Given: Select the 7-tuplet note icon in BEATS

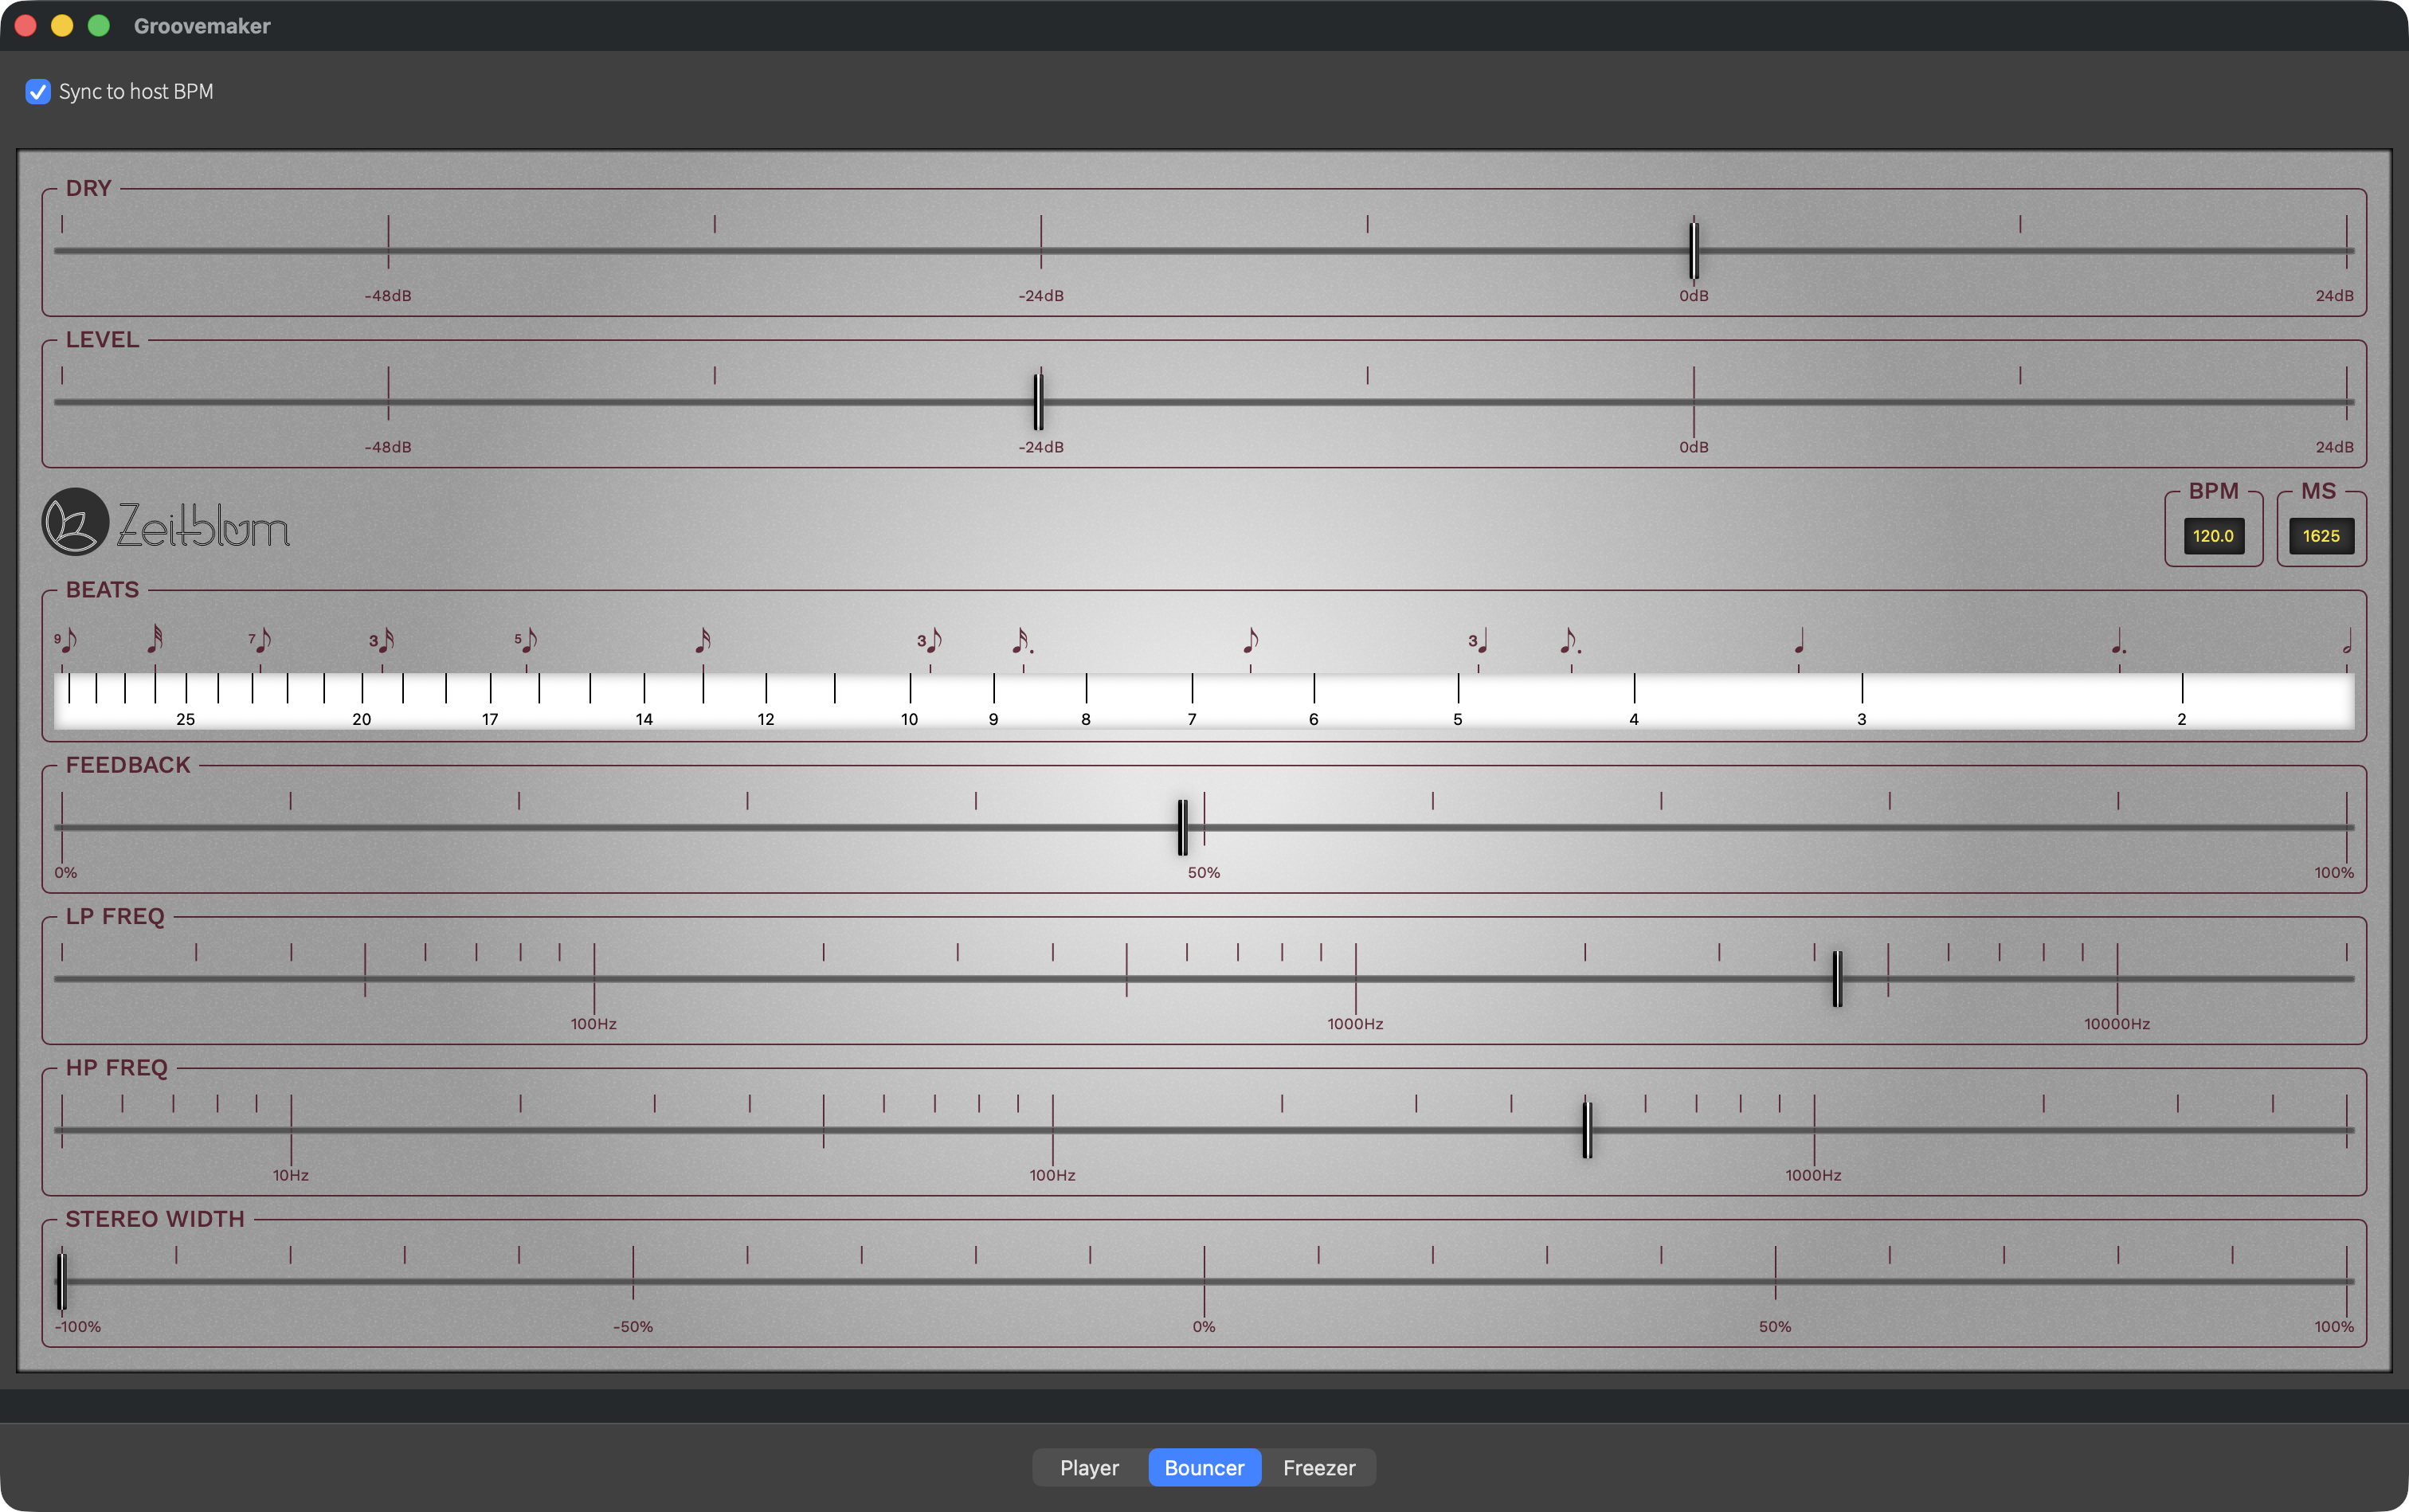Looking at the screenshot, I should (261, 640).
